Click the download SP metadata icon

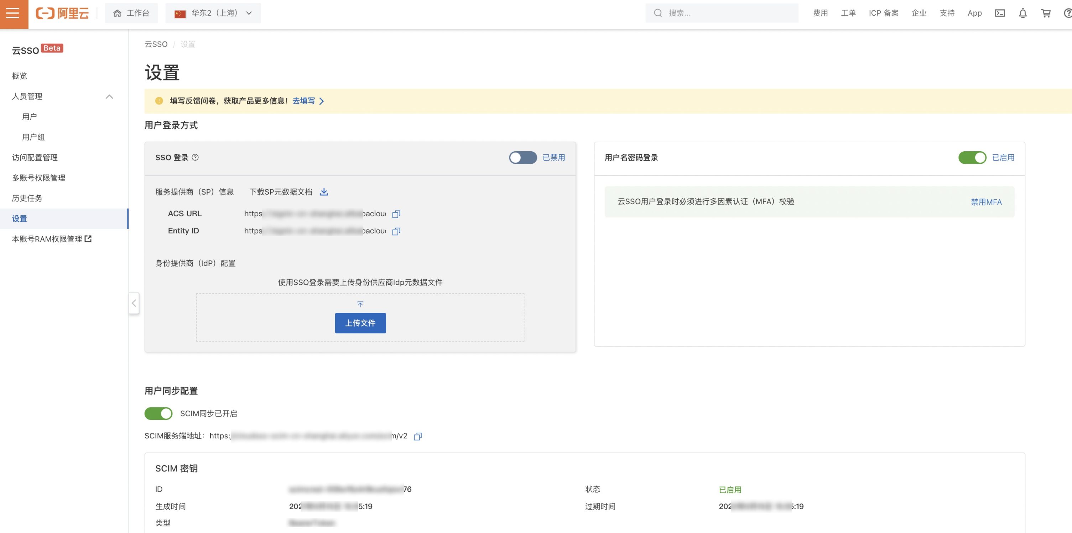[324, 192]
